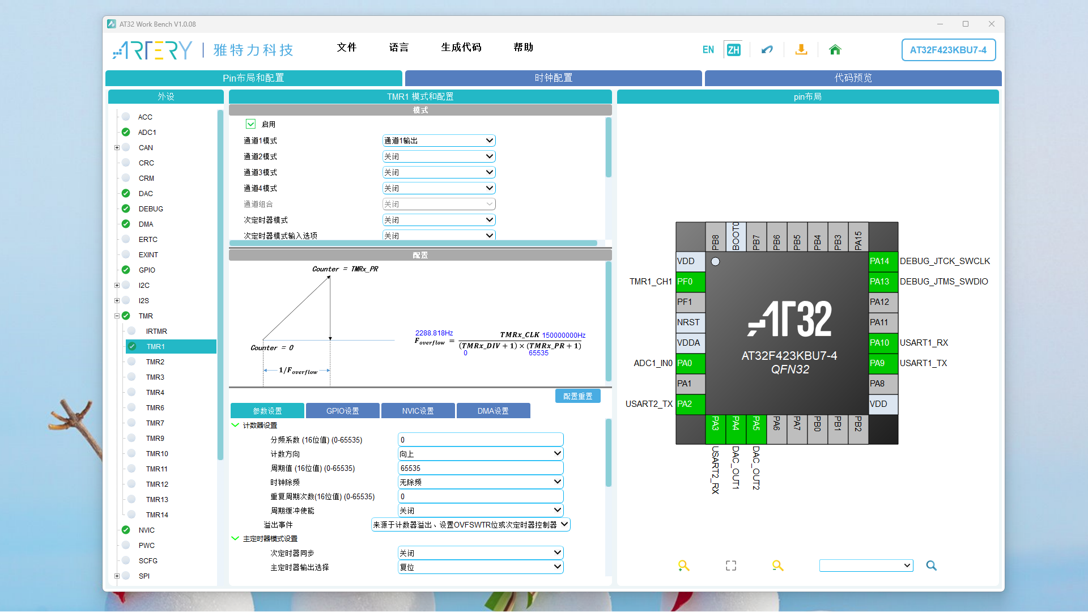Toggle DMA peripheral green check
The image size is (1088, 612).
tap(126, 224)
